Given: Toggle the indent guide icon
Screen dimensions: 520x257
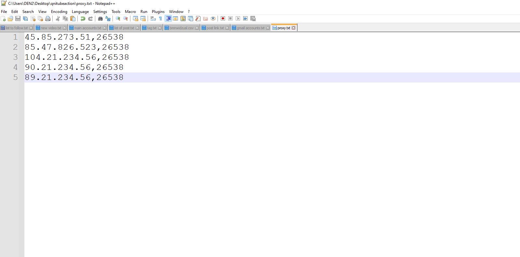Looking at the screenshot, I should pyautogui.click(x=168, y=19).
